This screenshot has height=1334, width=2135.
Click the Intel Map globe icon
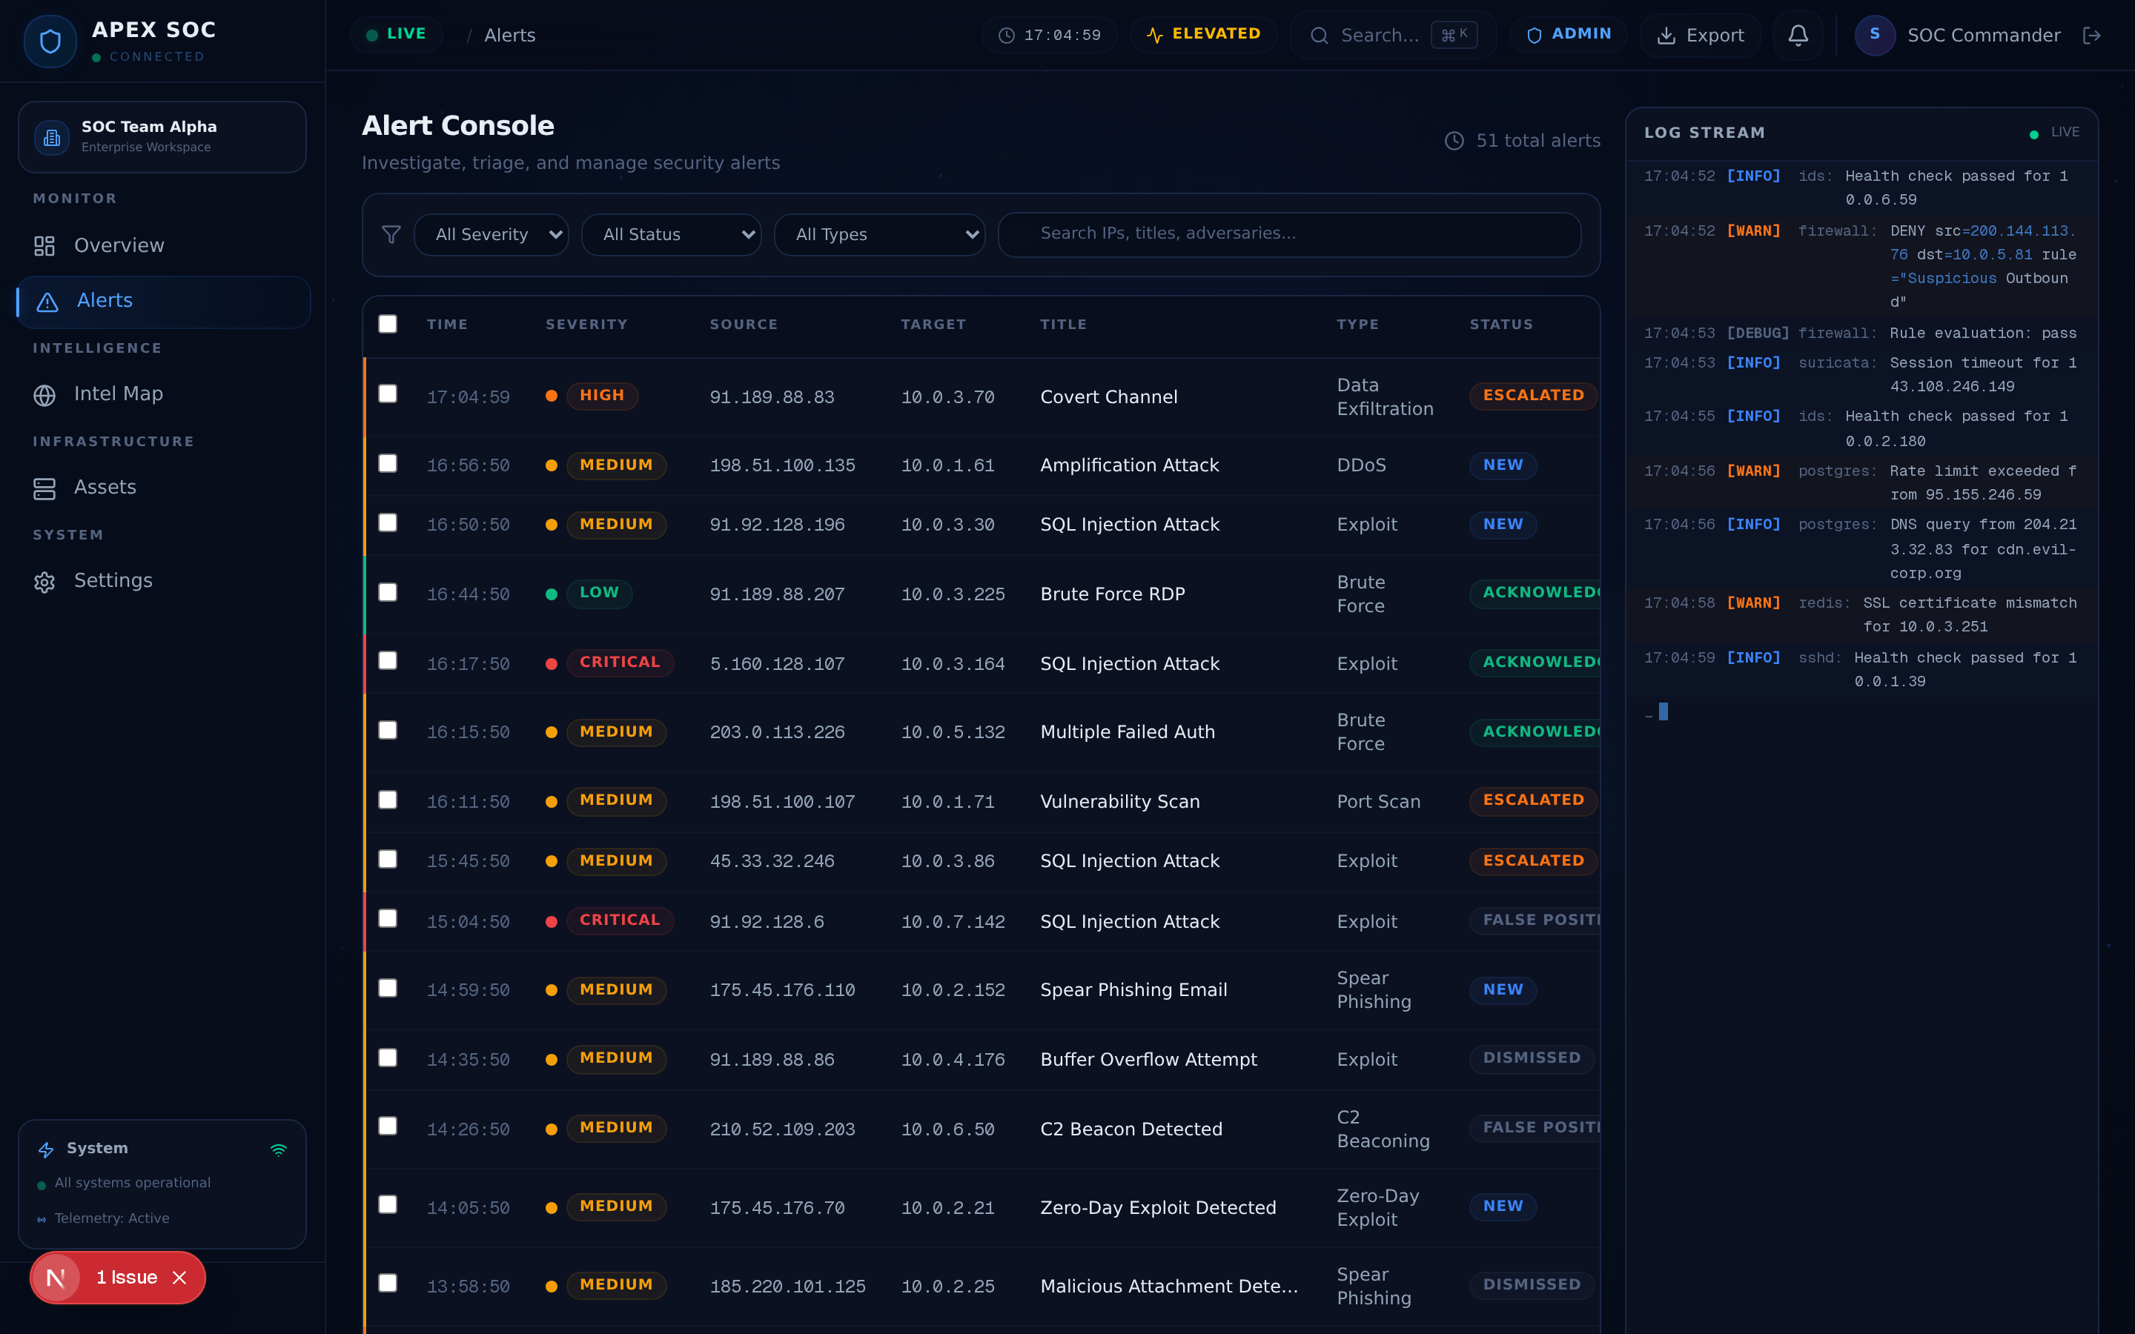click(x=44, y=395)
